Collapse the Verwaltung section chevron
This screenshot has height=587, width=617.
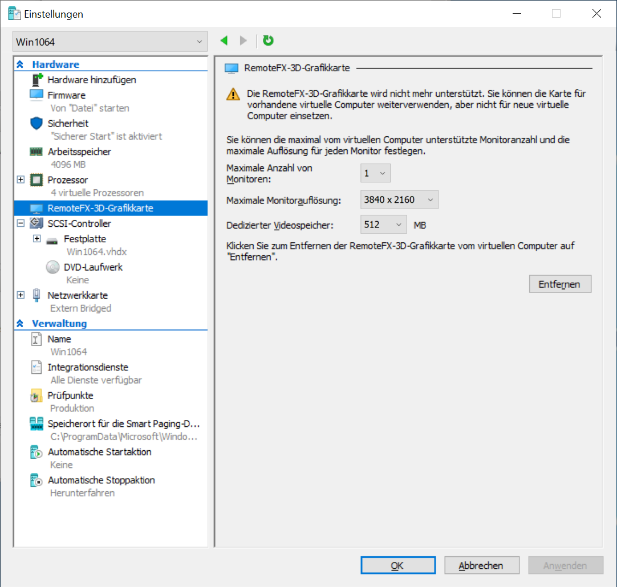pos(20,324)
